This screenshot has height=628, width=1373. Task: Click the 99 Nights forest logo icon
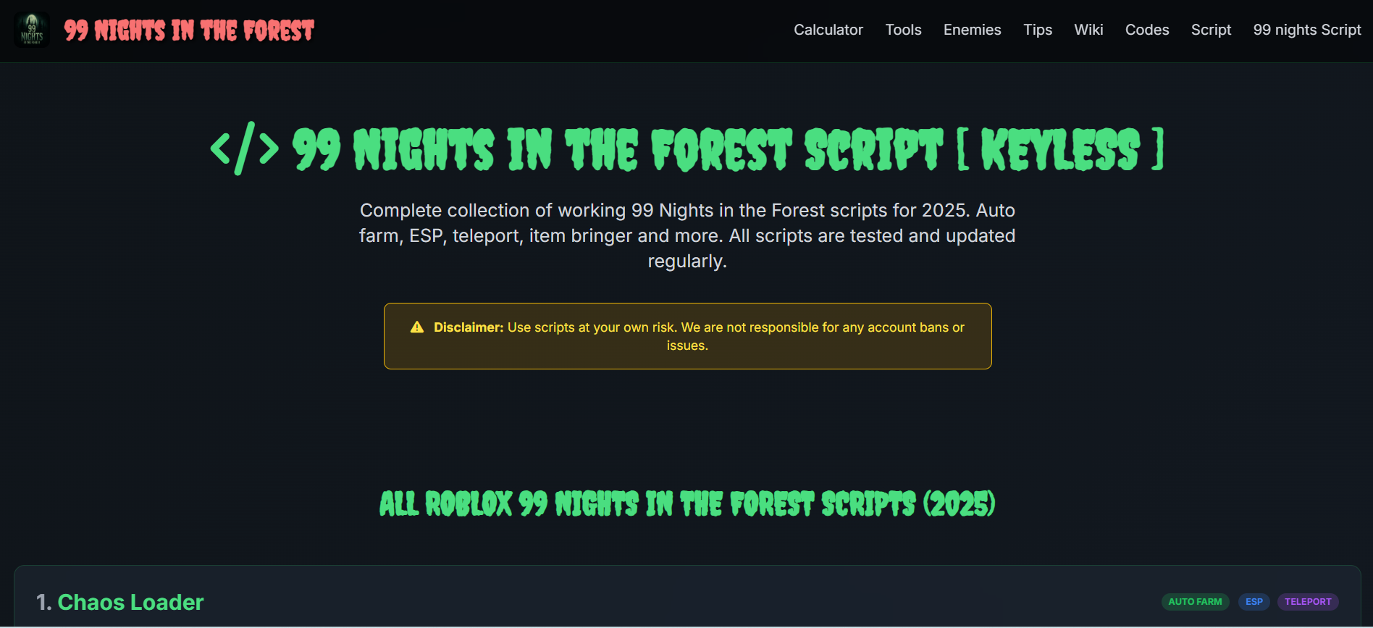click(x=31, y=30)
